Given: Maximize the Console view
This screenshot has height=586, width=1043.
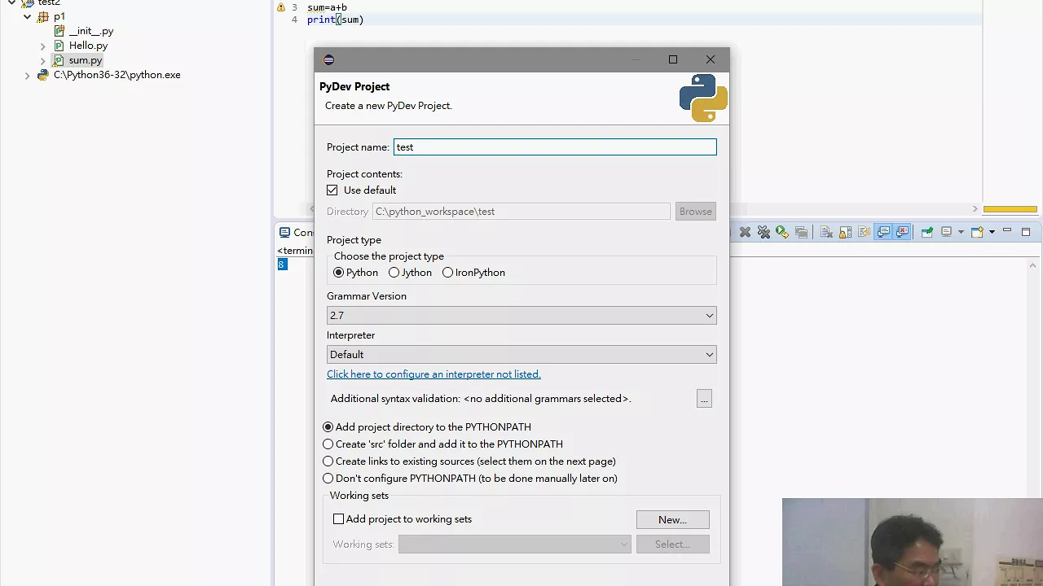Looking at the screenshot, I should [x=1026, y=232].
